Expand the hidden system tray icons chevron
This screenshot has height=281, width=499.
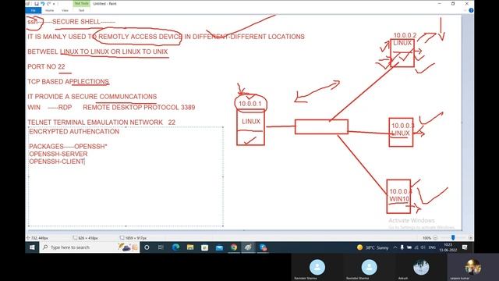click(x=395, y=247)
